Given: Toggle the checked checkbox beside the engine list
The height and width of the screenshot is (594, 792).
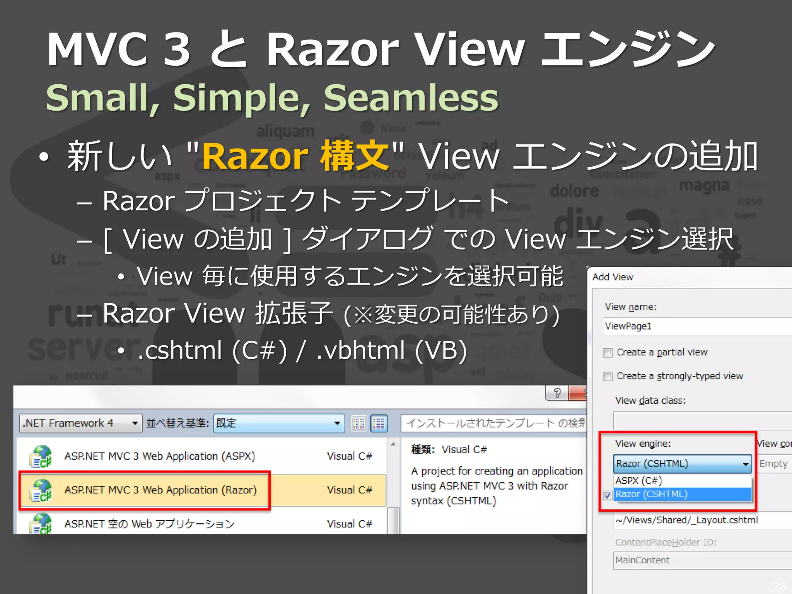Looking at the screenshot, I should pos(608,495).
